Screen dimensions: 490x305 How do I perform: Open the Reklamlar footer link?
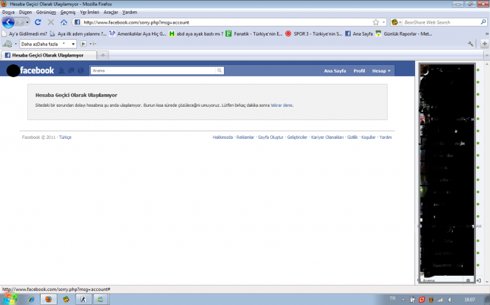pos(245,137)
